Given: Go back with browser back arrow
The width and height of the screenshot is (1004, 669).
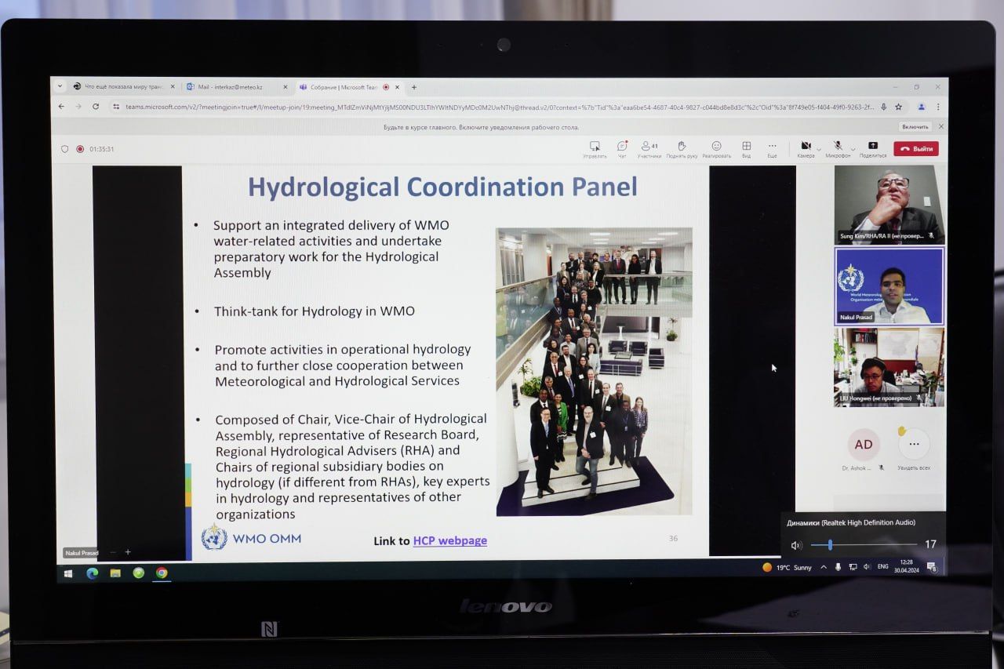Looking at the screenshot, I should 61,107.
